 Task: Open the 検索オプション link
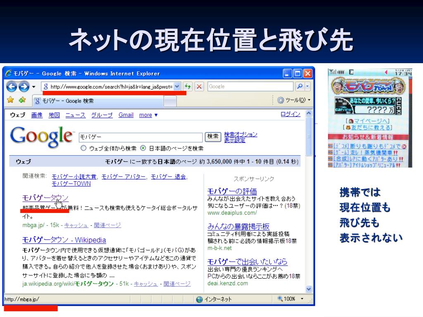pyautogui.click(x=241, y=134)
